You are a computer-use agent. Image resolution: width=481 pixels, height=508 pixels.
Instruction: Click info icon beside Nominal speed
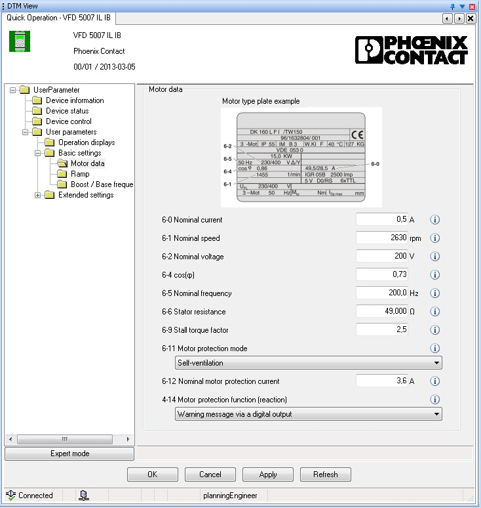(434, 238)
